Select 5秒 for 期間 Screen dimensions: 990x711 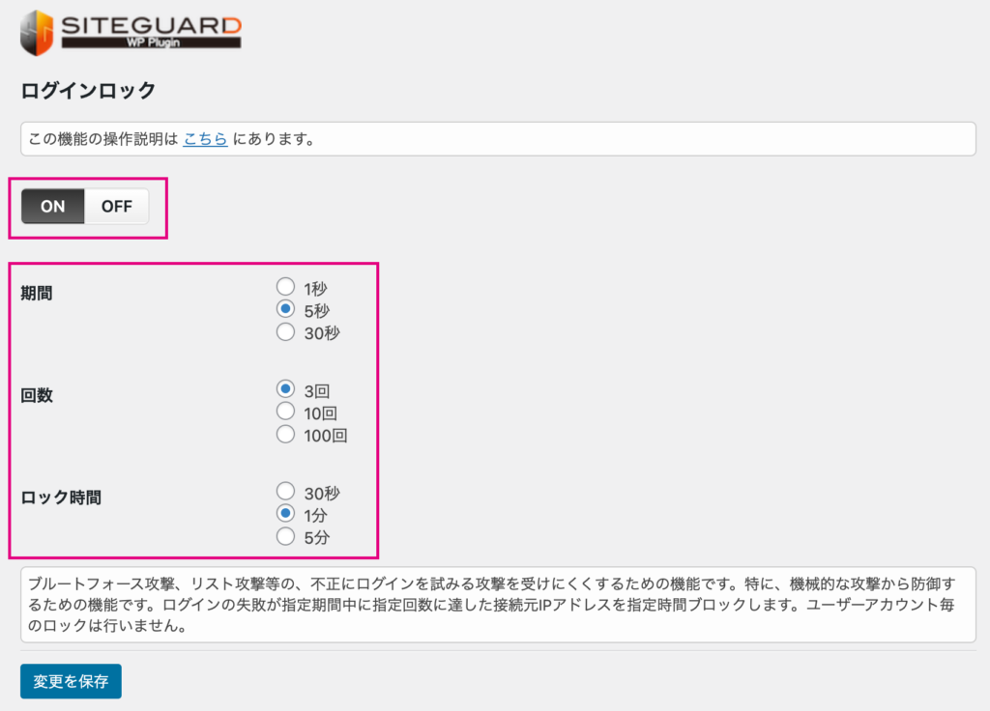(285, 309)
